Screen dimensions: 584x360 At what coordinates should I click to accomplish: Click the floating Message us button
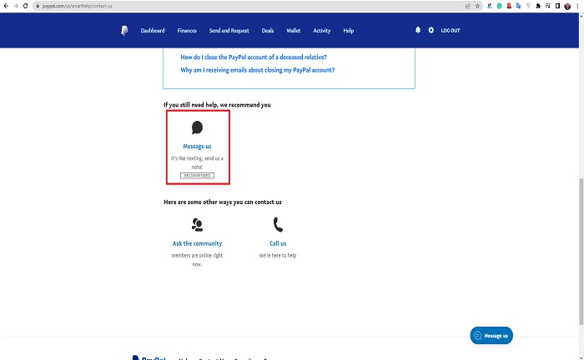point(491,336)
